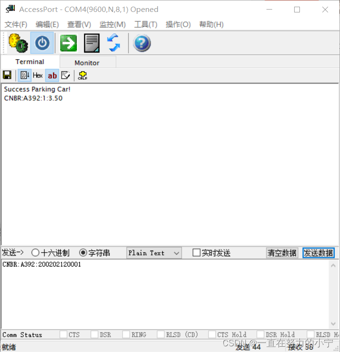The height and width of the screenshot is (352, 340).
Task: Toggle the port open/close power icon
Action: pos(42,43)
